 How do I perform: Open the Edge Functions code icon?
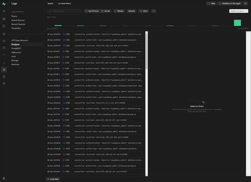click(4, 55)
